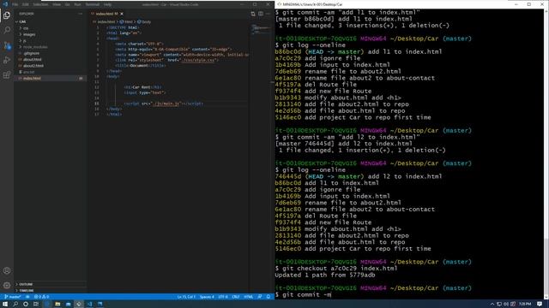The height and width of the screenshot is (308, 549).
Task: Click the taskbar clock
Action: (524, 305)
